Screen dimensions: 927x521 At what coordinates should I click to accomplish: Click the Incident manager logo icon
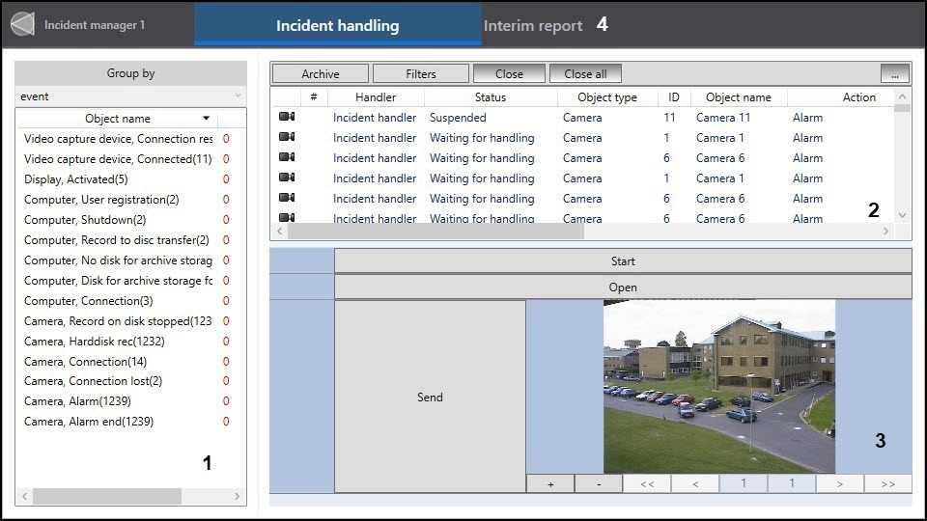(22, 24)
